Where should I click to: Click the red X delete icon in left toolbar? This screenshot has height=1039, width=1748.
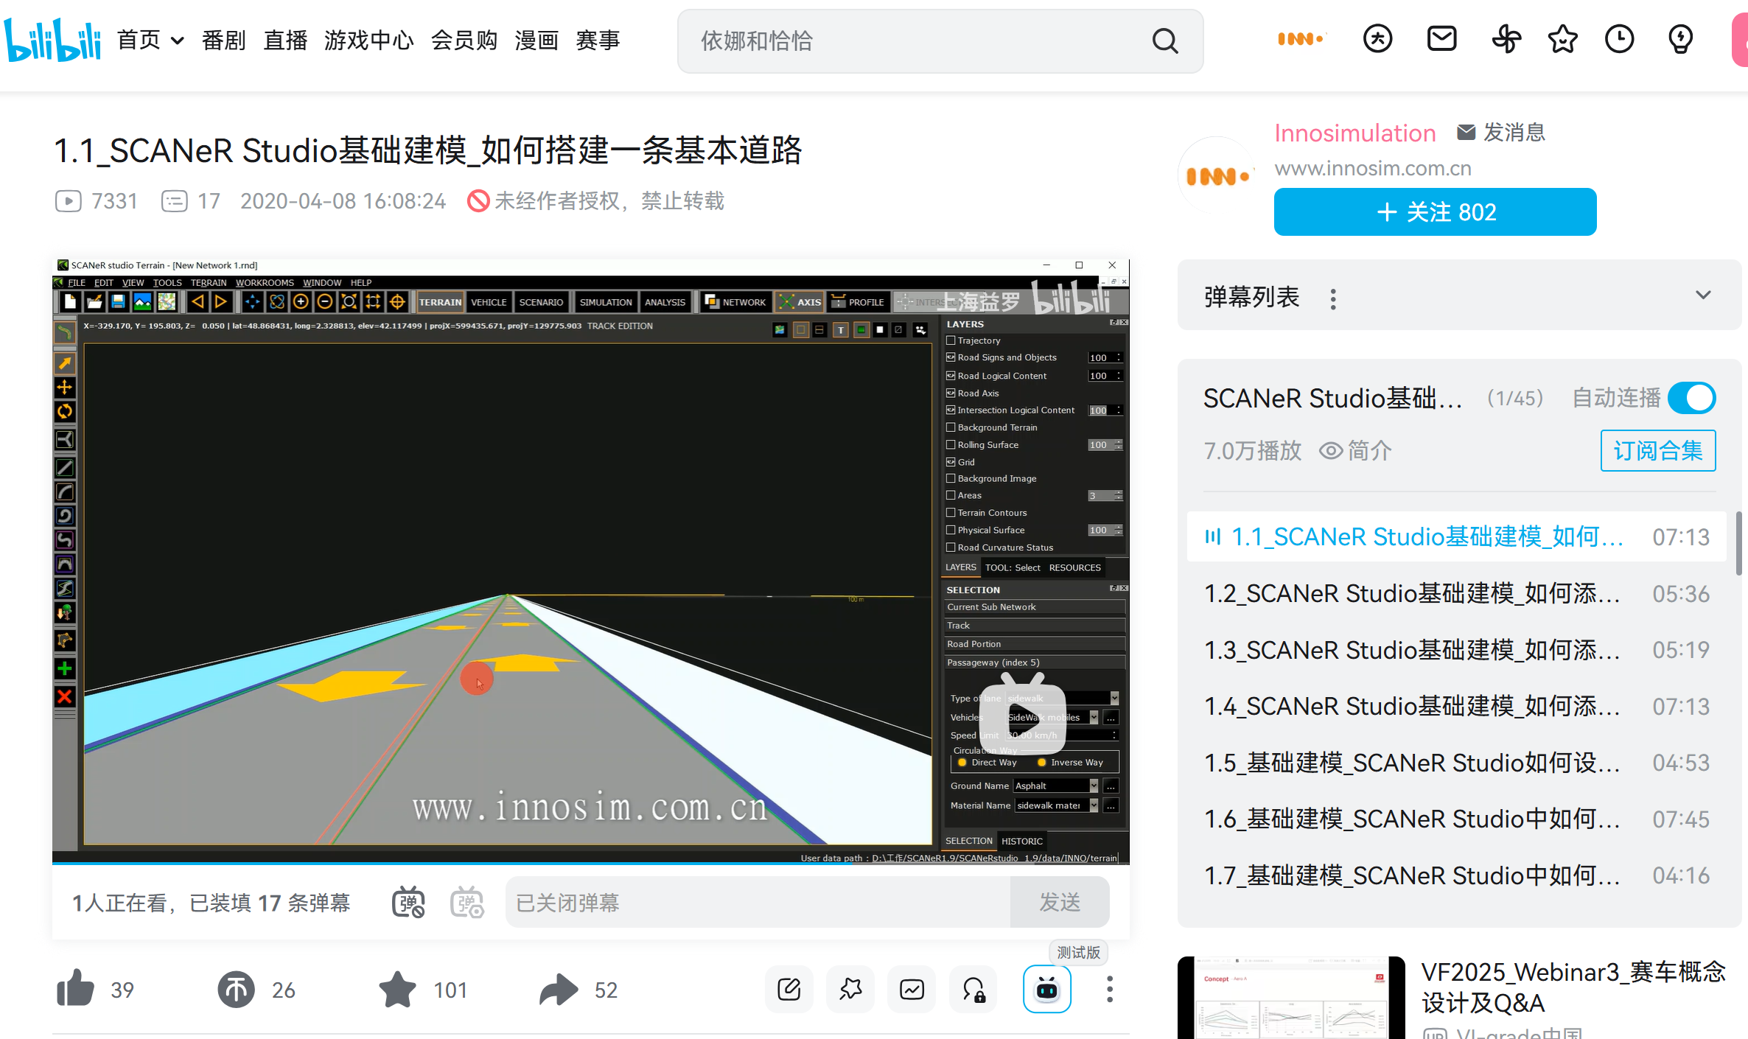(x=65, y=696)
